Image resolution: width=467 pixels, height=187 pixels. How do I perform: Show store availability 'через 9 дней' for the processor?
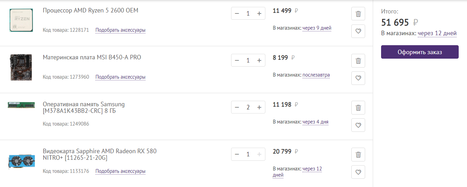point(317,28)
